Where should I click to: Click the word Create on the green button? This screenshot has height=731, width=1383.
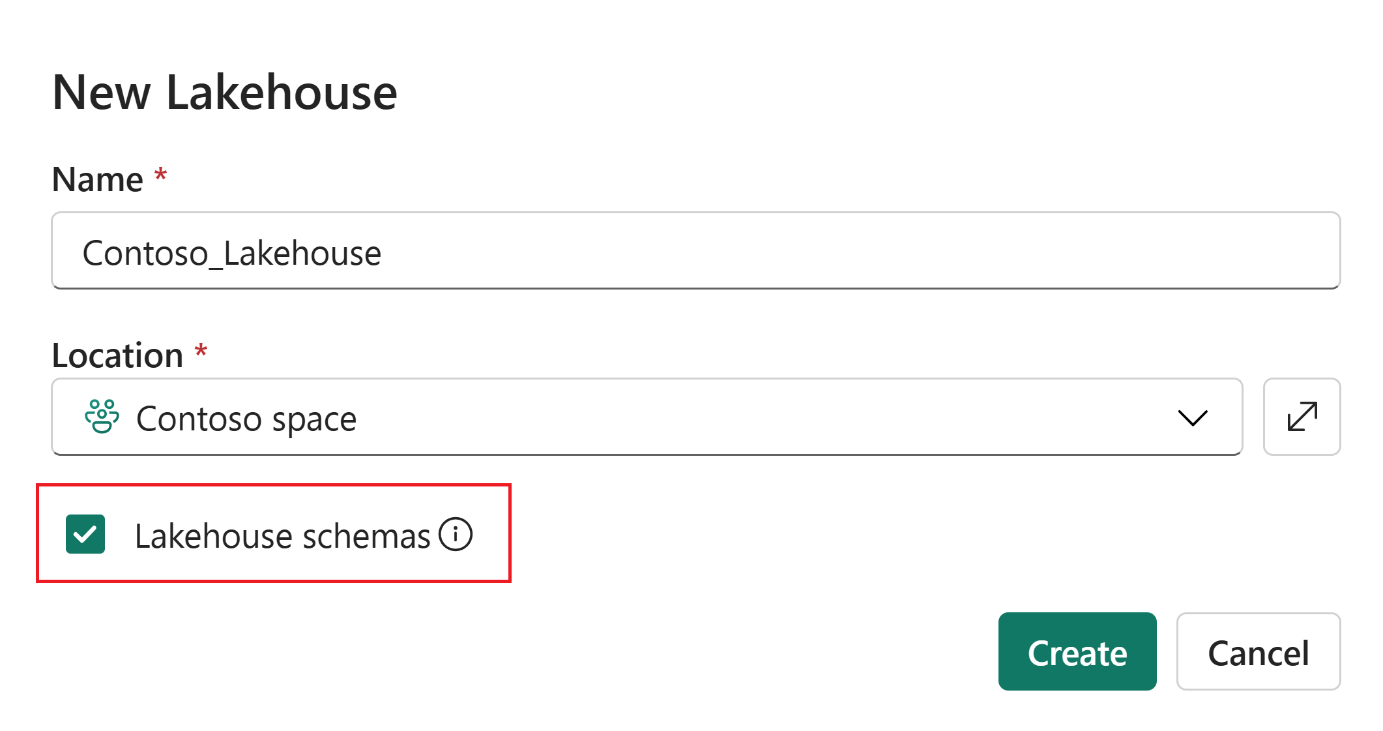[1077, 653]
